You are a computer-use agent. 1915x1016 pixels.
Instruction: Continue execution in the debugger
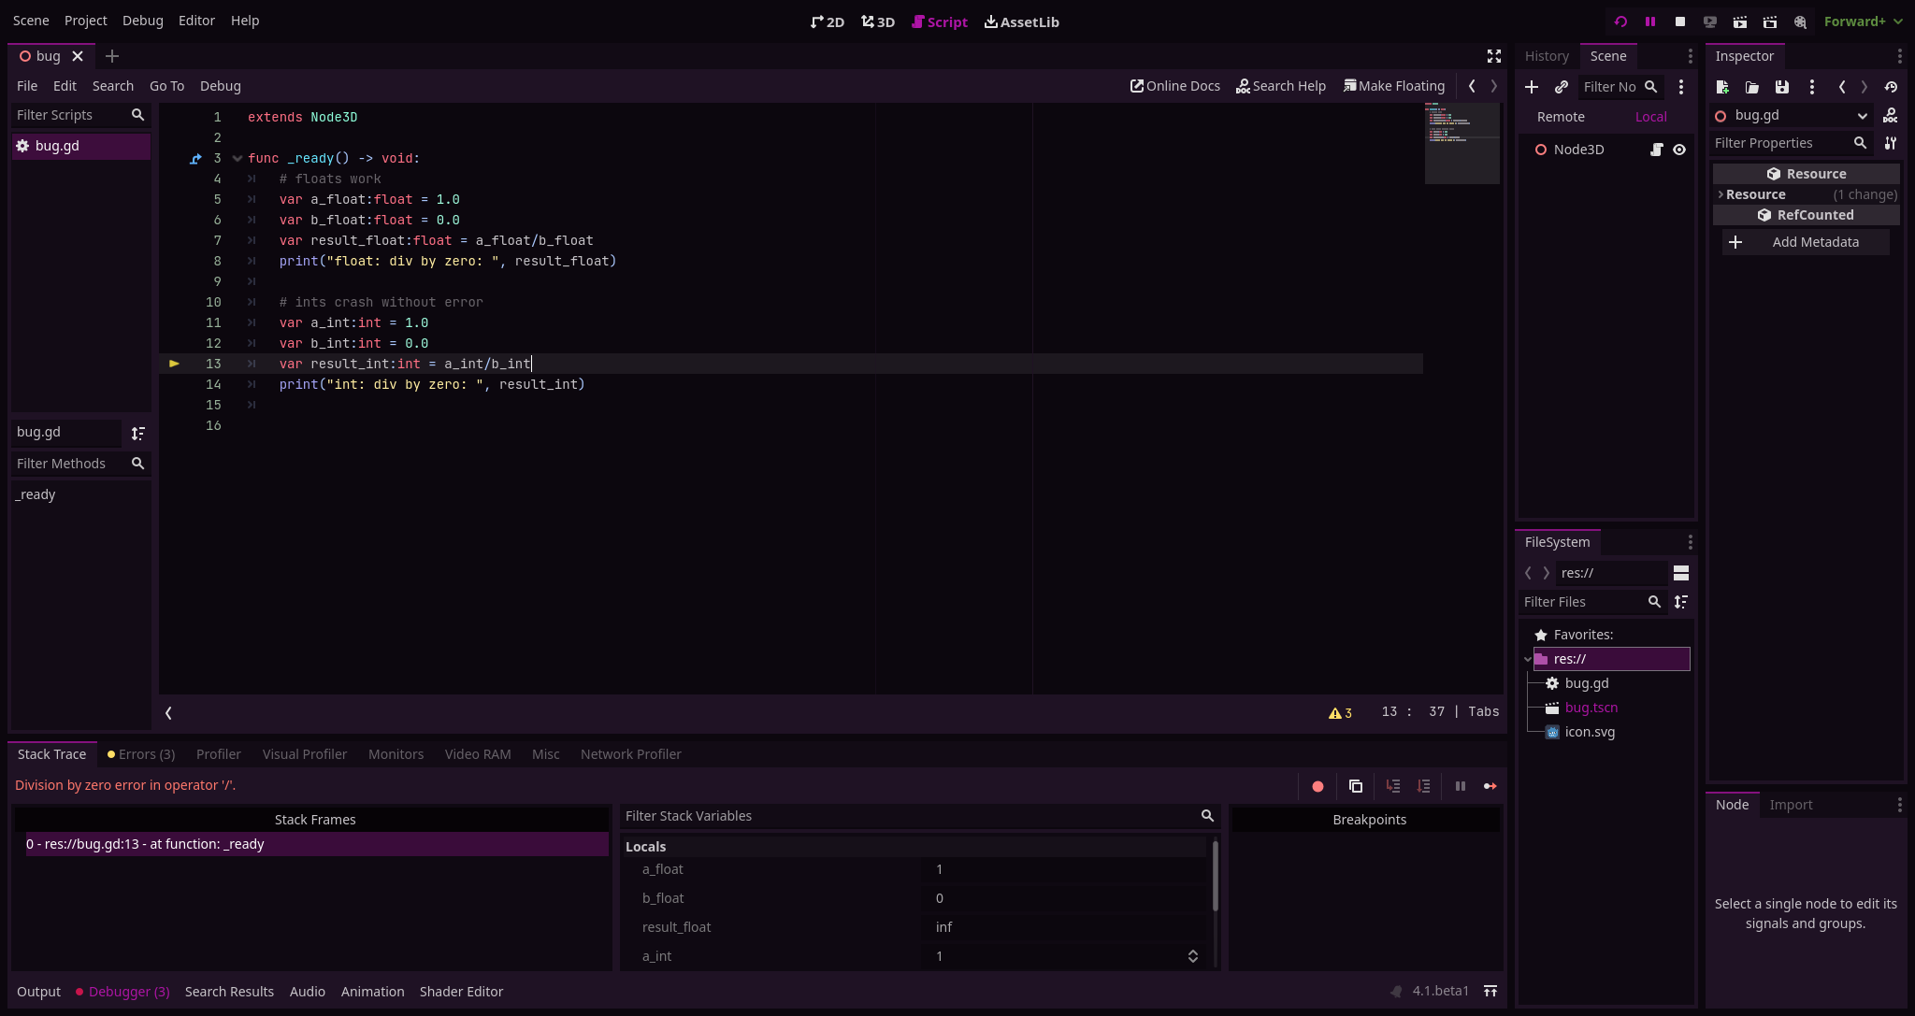1490,786
